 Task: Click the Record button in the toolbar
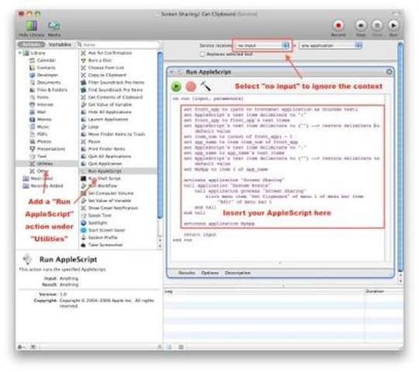[x=338, y=26]
